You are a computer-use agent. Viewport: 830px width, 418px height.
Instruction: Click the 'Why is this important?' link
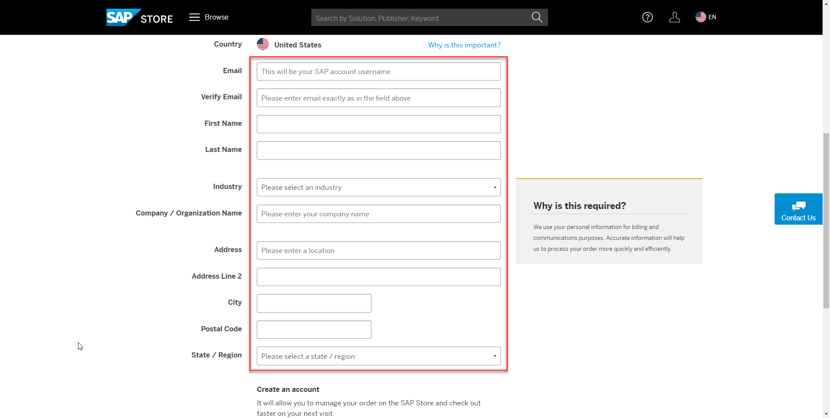point(464,45)
